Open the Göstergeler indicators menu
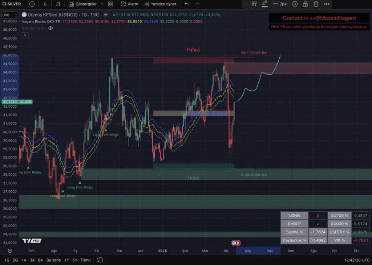 (83, 4)
